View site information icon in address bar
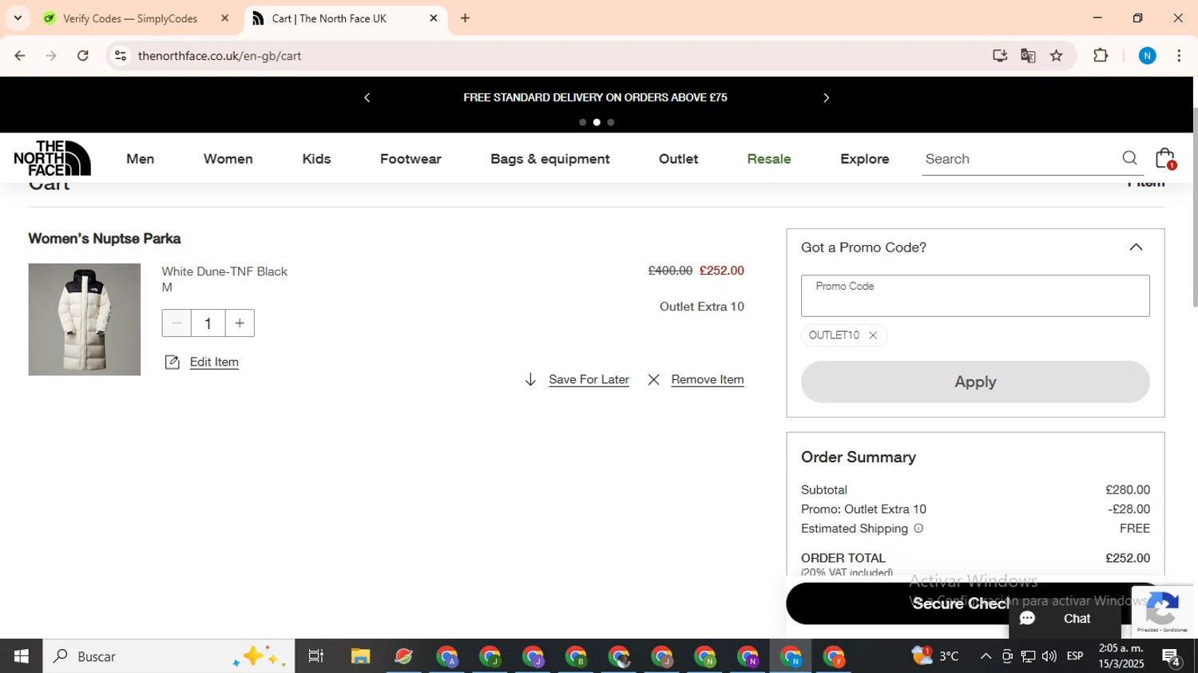Screen dimensions: 1198x673 (121, 56)
